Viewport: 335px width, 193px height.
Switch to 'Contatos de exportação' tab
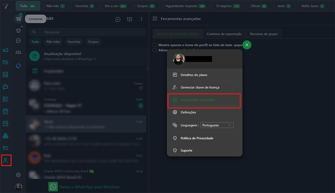(224, 34)
